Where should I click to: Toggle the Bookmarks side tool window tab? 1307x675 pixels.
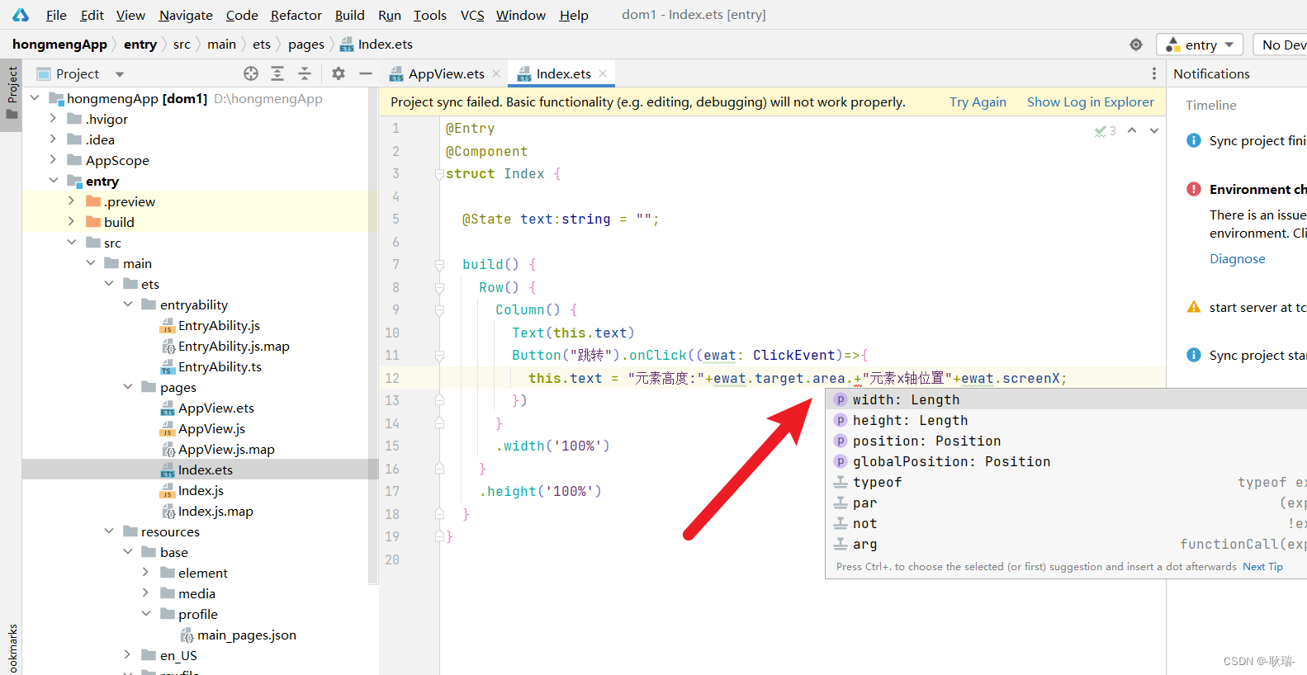point(12,649)
